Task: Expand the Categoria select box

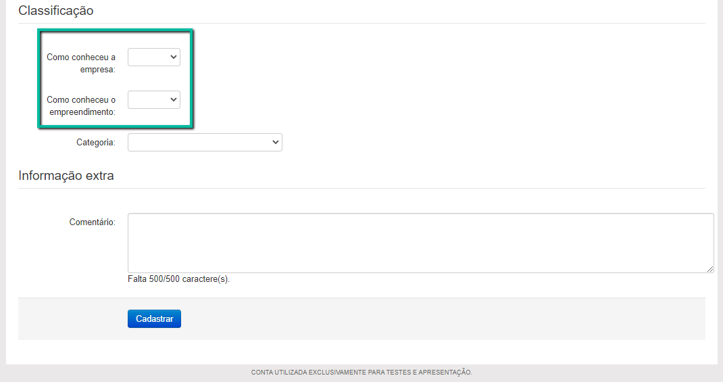Action: 204,143
